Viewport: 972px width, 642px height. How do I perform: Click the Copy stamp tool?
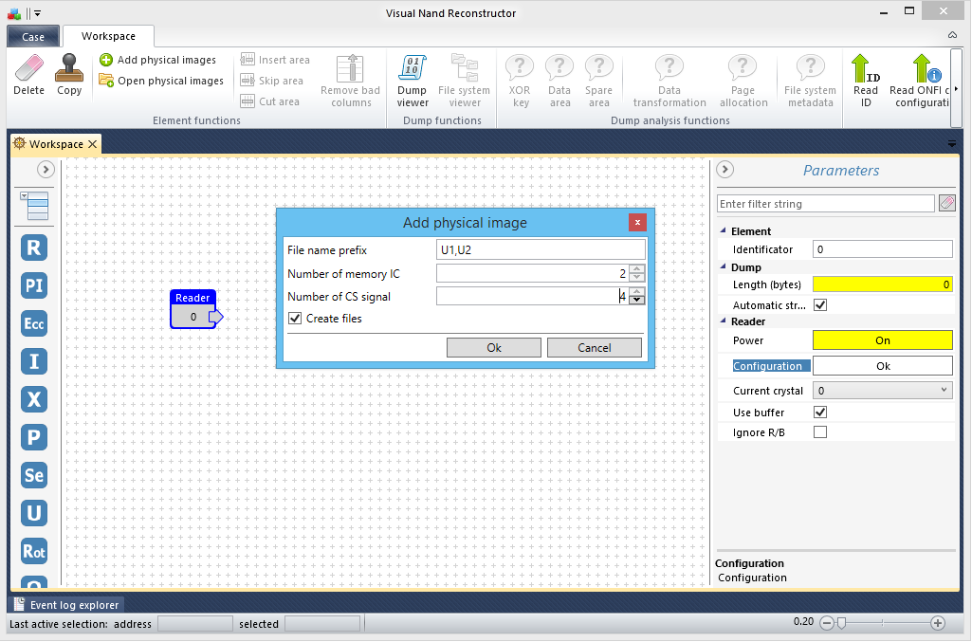69,75
